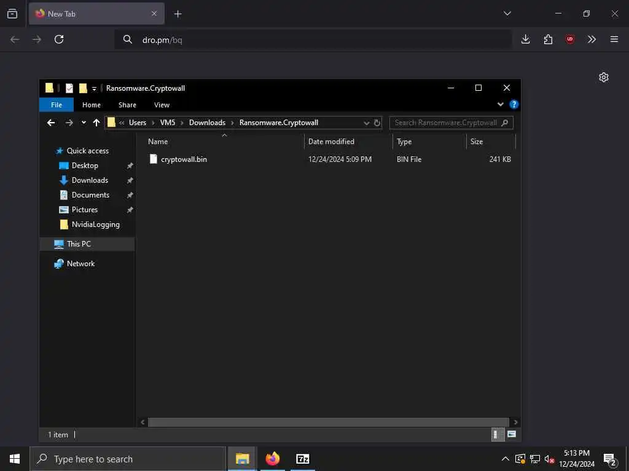The height and width of the screenshot is (471, 629).
Task: Expand hidden path chevrons in address bar
Action: click(122, 123)
